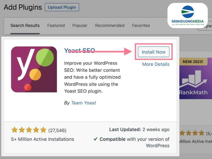212x159 pixels.
Task: Select the Search Results tab
Action: (x=25, y=25)
